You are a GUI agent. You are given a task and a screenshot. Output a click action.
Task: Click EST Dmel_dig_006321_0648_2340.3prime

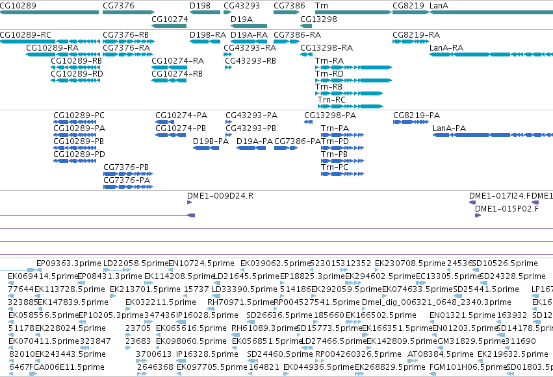437,302
